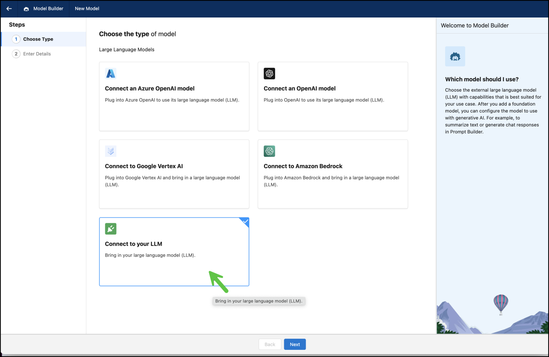
Task: Select the New Model header tab
Action: (x=87, y=9)
